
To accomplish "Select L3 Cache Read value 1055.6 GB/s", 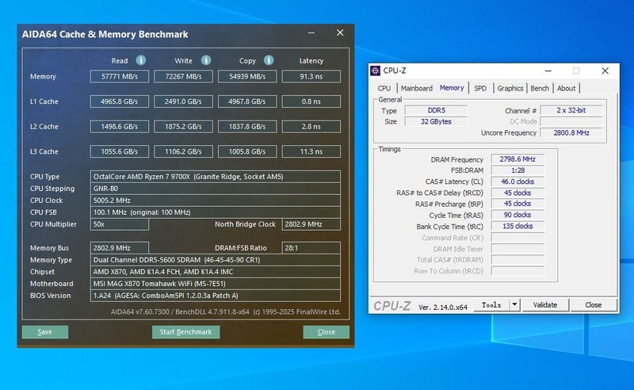I will pyautogui.click(x=120, y=151).
